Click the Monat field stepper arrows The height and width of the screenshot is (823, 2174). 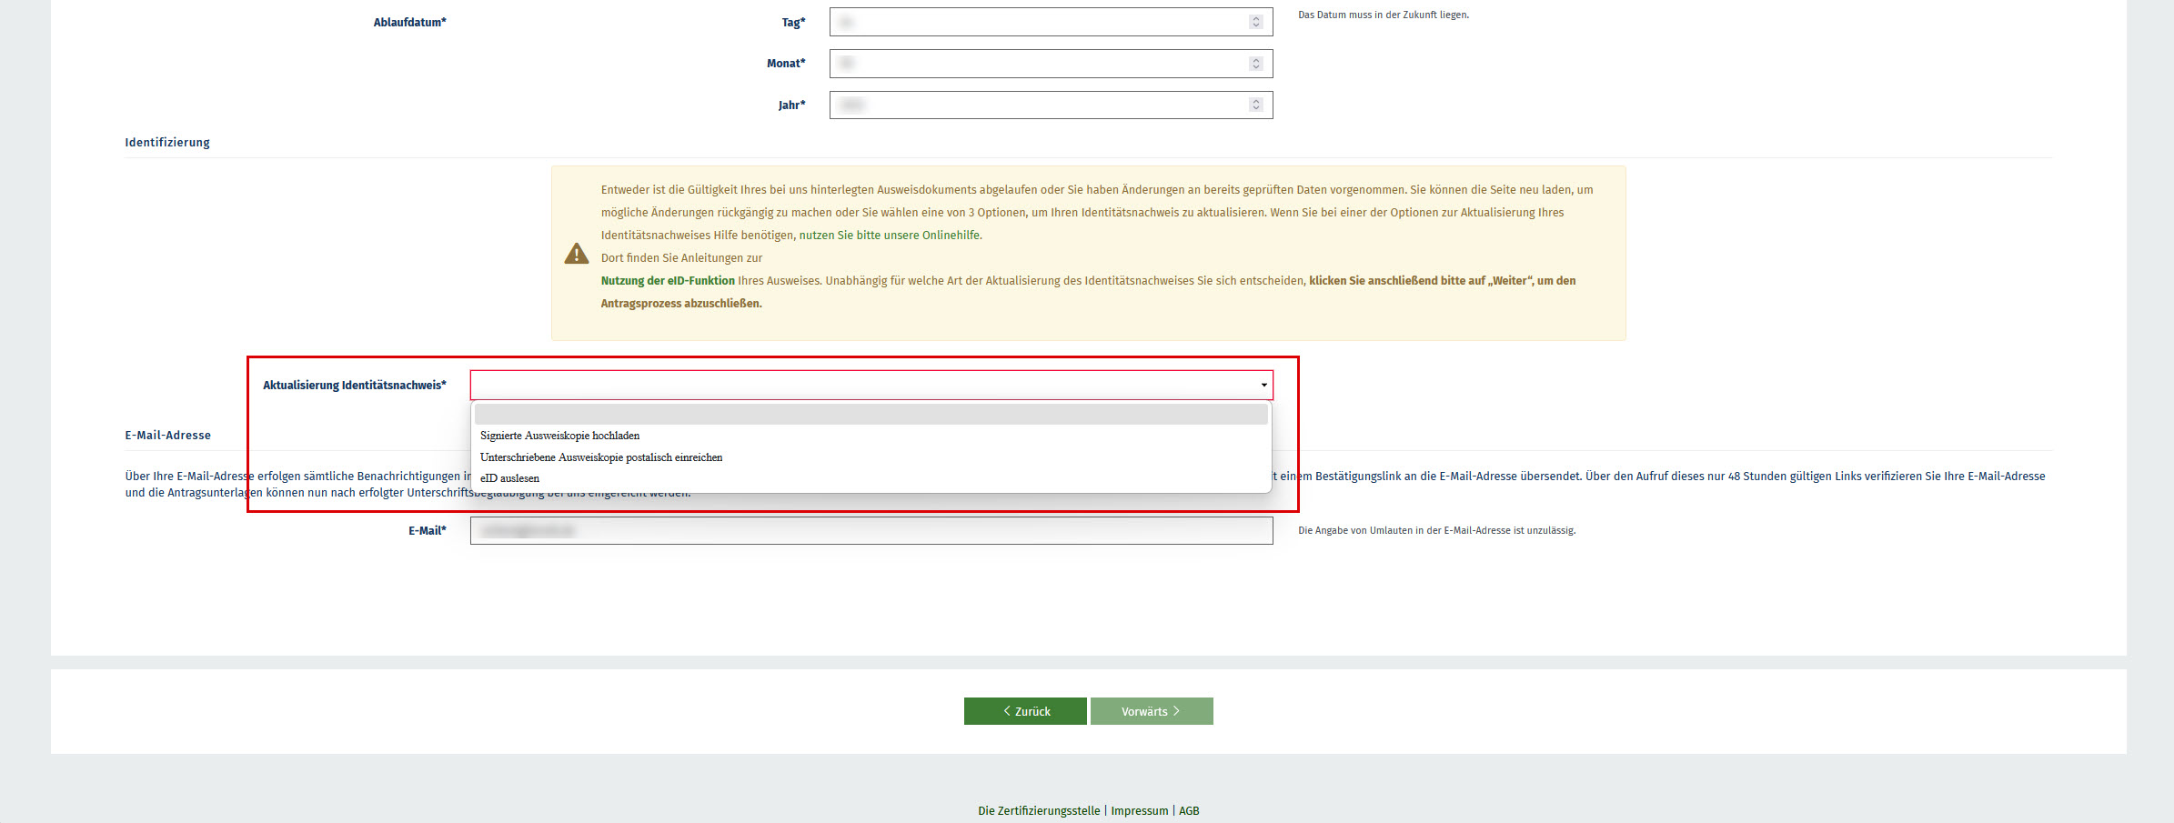[x=1255, y=64]
